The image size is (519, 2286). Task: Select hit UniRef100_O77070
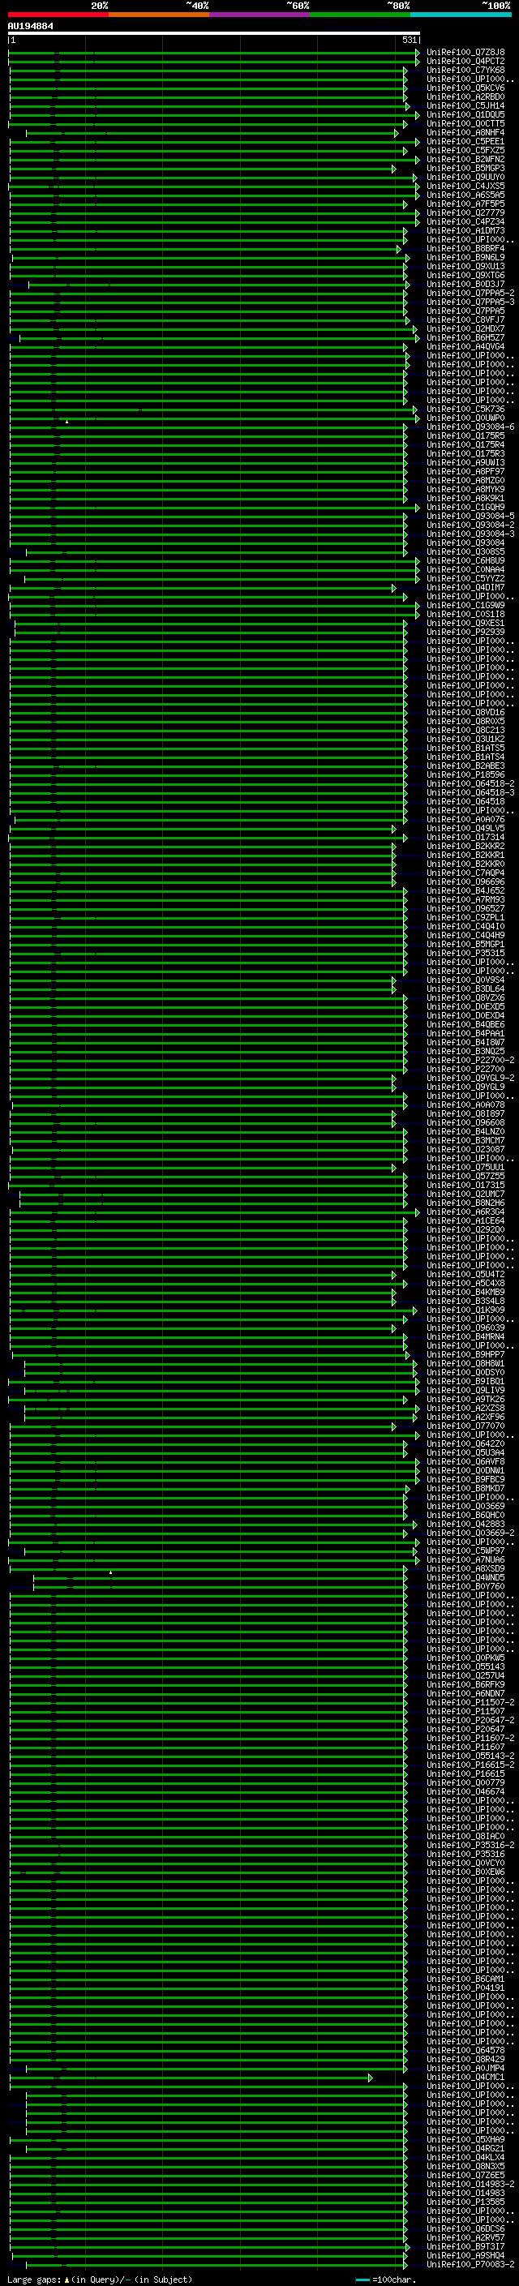[465, 1426]
